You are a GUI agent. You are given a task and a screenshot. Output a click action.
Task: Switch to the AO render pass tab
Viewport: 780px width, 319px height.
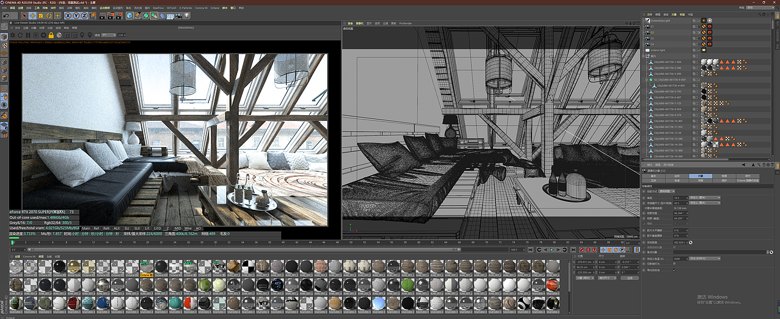(198, 228)
